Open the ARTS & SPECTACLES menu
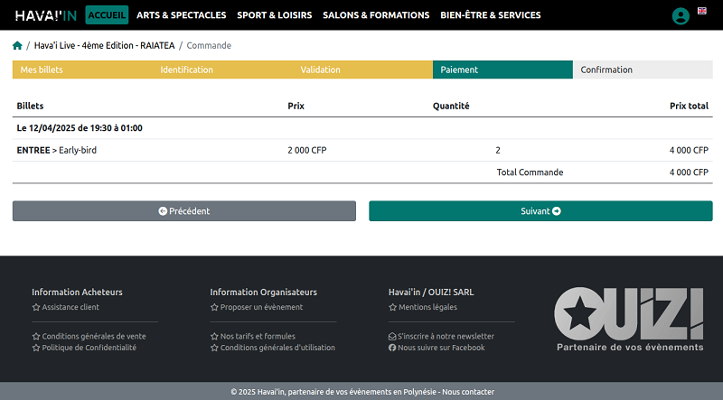This screenshot has width=723, height=400. [x=182, y=15]
